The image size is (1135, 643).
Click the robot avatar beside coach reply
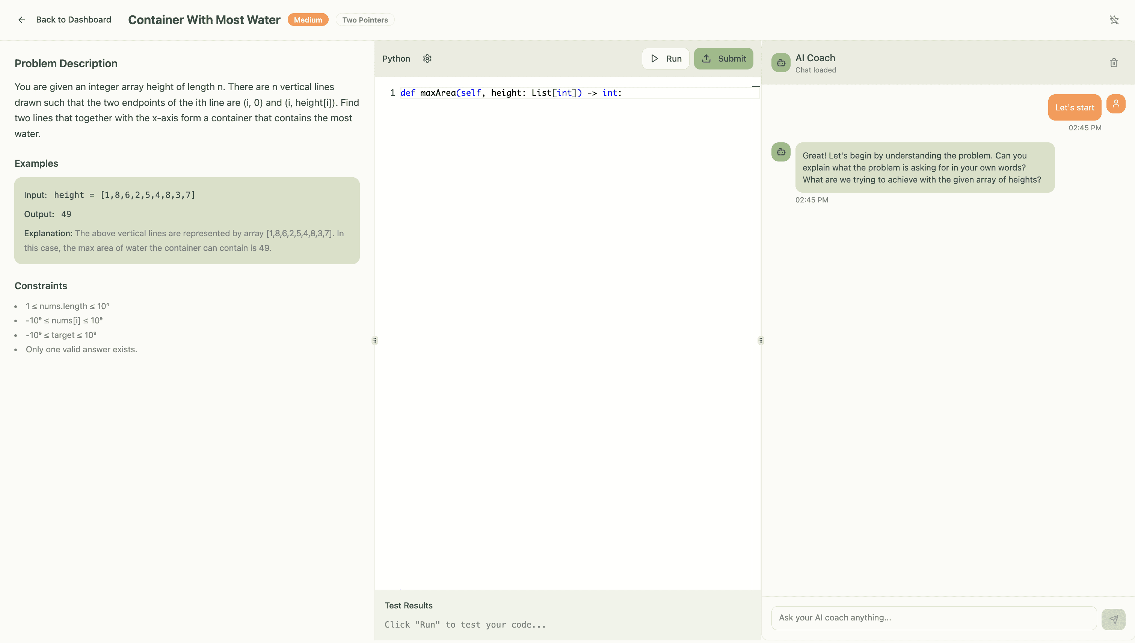point(781,152)
